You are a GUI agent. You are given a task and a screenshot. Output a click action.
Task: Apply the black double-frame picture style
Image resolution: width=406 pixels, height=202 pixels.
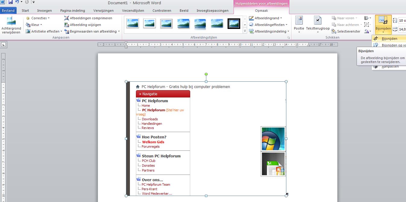click(234, 24)
